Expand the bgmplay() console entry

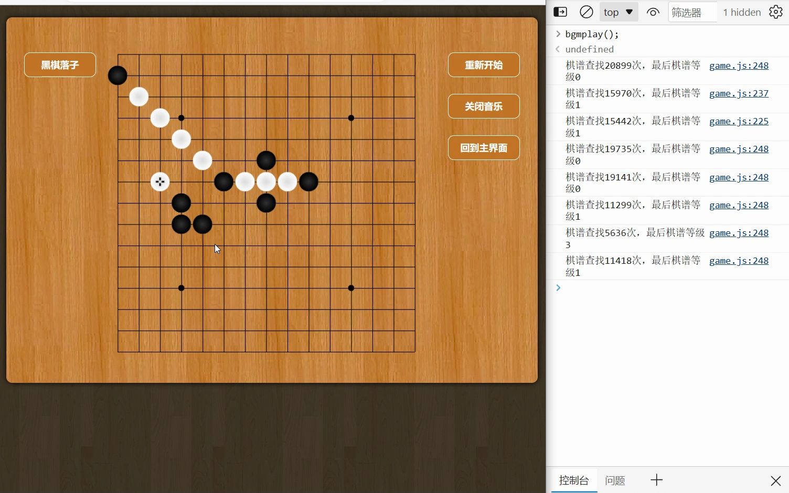pyautogui.click(x=557, y=34)
